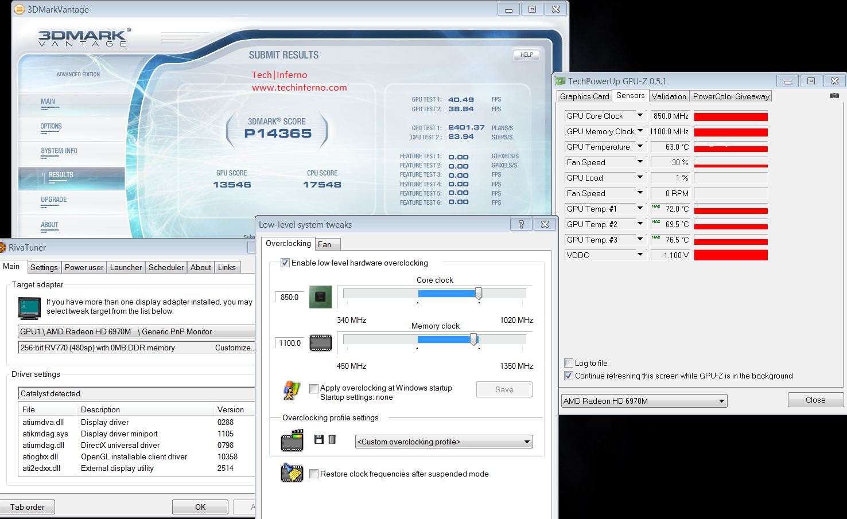Open the RivaTuner Settings tab
The height and width of the screenshot is (519, 847).
[x=44, y=267]
